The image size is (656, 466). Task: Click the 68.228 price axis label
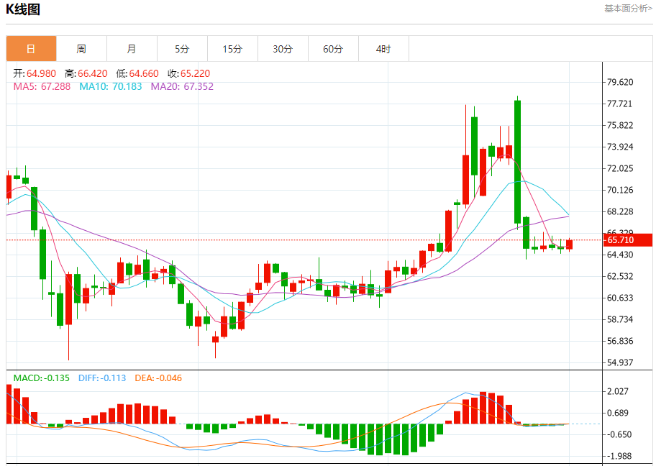pos(620,211)
